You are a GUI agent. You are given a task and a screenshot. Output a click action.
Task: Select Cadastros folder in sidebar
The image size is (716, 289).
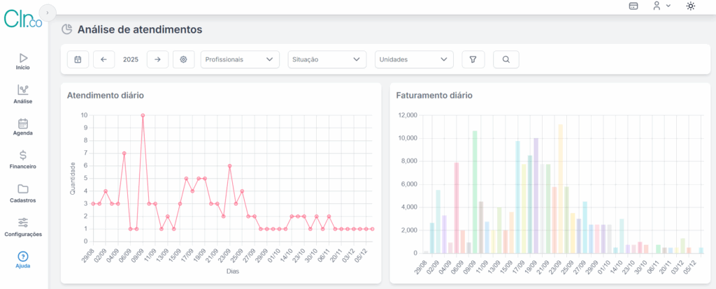23,193
